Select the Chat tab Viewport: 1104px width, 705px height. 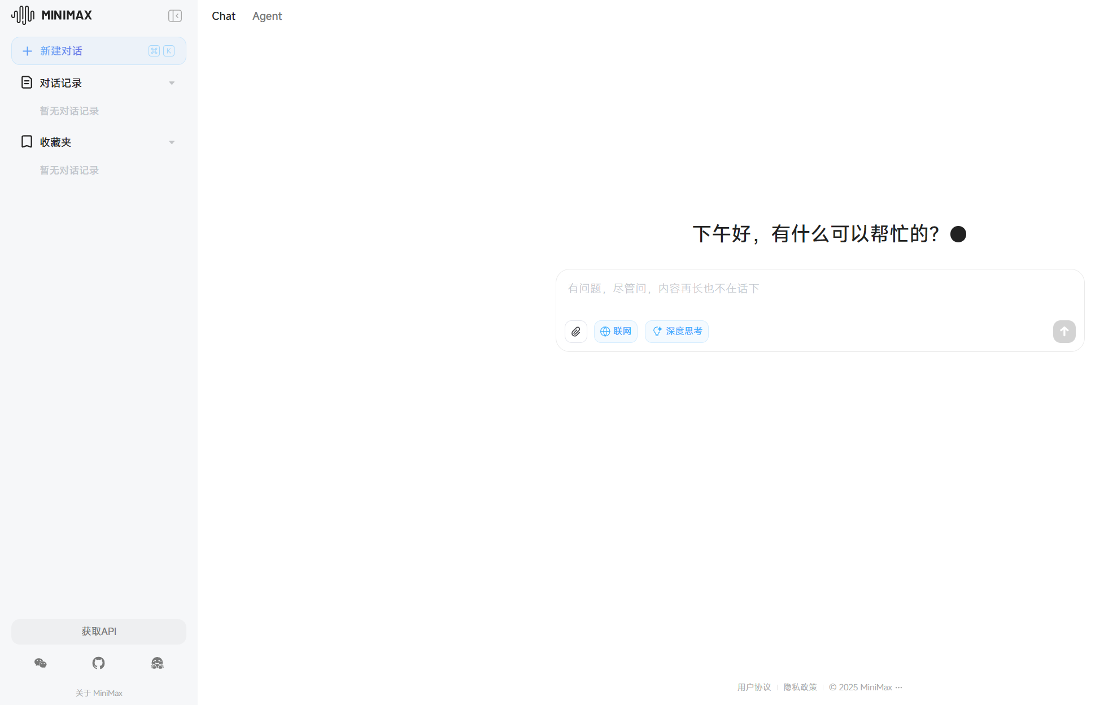pyautogui.click(x=223, y=16)
